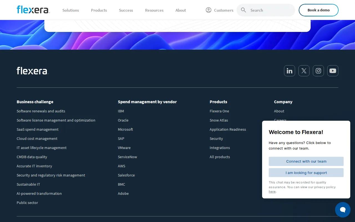The image size is (355, 222).
Task: Click the white Flexera footer logo
Action: pyautogui.click(x=33, y=70)
